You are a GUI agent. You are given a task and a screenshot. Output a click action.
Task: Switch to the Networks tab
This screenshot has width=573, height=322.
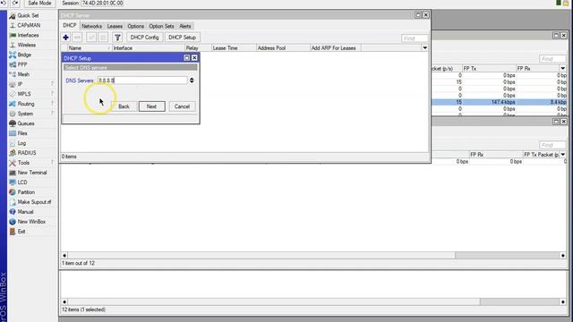coord(91,26)
